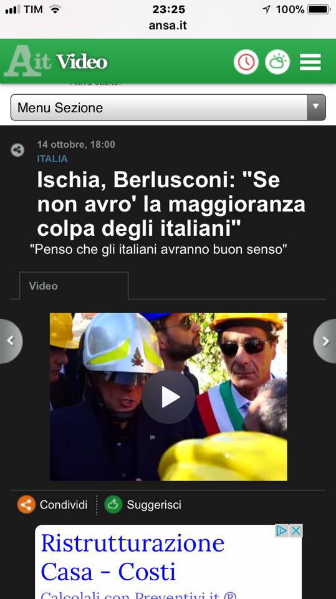This screenshot has height=599, width=336.
Task: Click the ANSA.it logo
Action: (27, 61)
